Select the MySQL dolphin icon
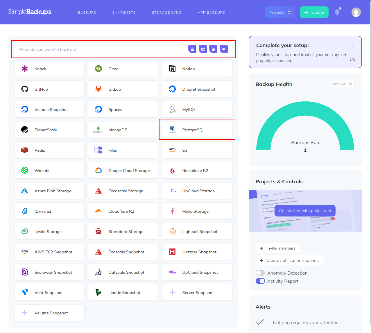Image resolution: width=371 pixels, height=333 pixels. click(172, 110)
